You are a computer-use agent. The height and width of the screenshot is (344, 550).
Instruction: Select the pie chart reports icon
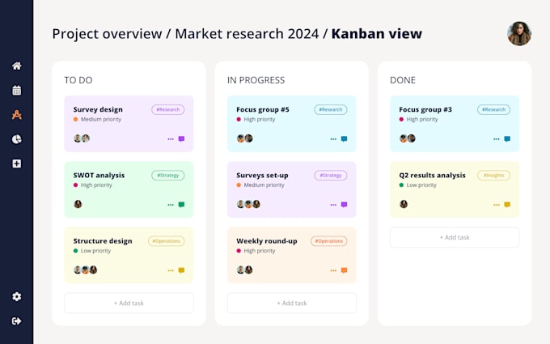click(16, 139)
